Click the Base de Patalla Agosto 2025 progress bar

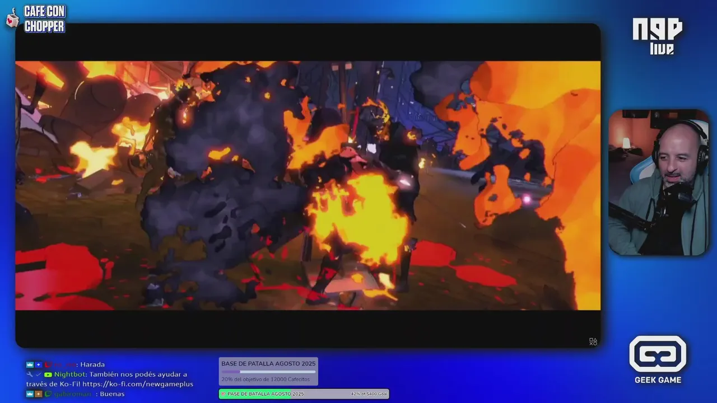pyautogui.click(x=268, y=371)
